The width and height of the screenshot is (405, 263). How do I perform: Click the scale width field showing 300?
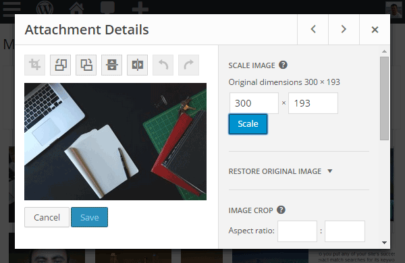(x=254, y=103)
